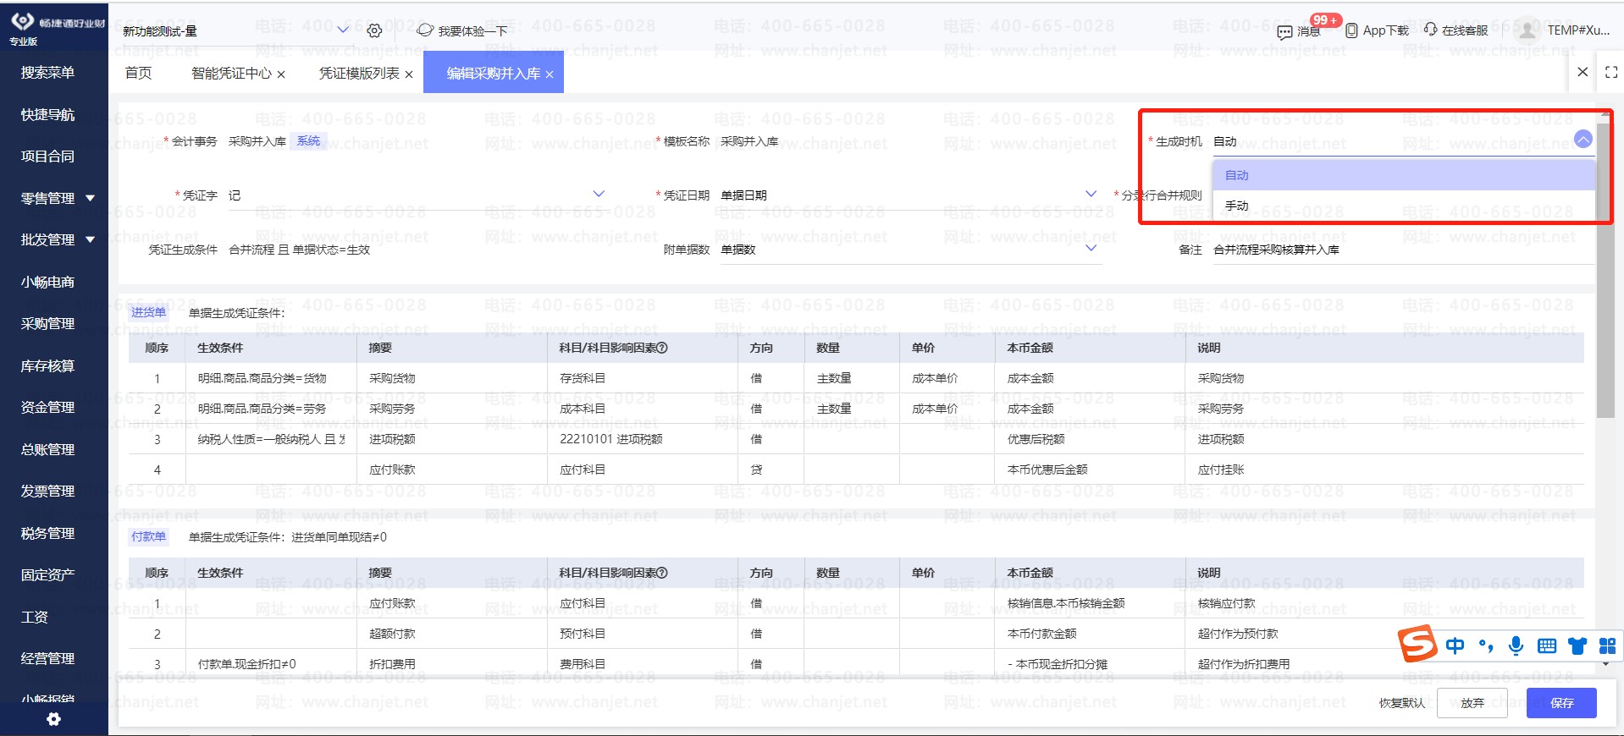Click the vertical scrollbar of the form
Screen dimensions: 1624x736
point(1605,271)
